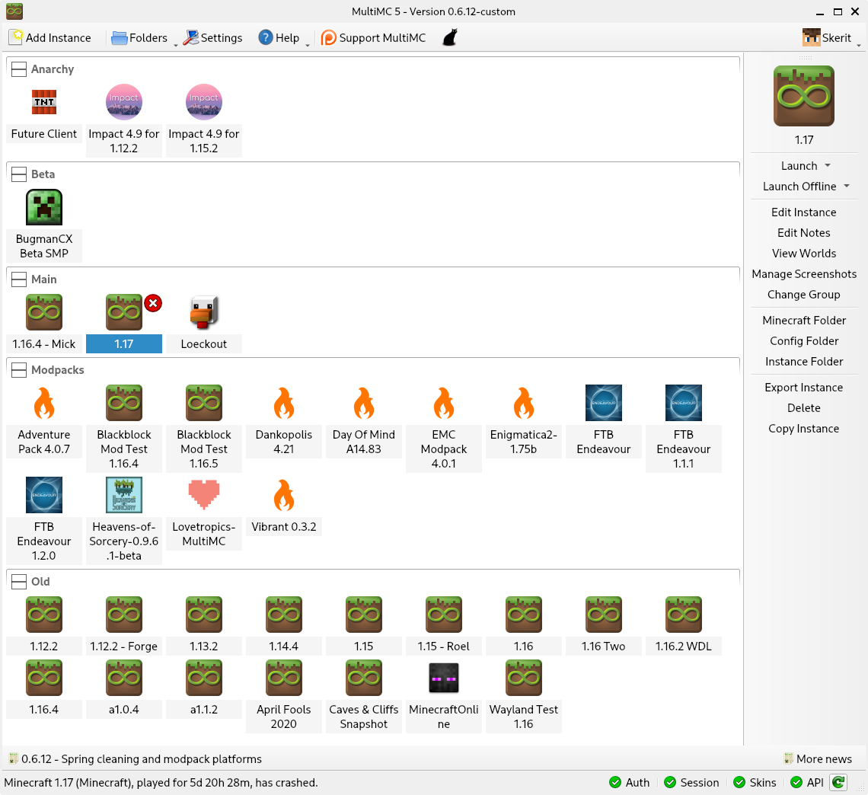
Task: Open the Launch dropdown arrow
Action: (828, 166)
